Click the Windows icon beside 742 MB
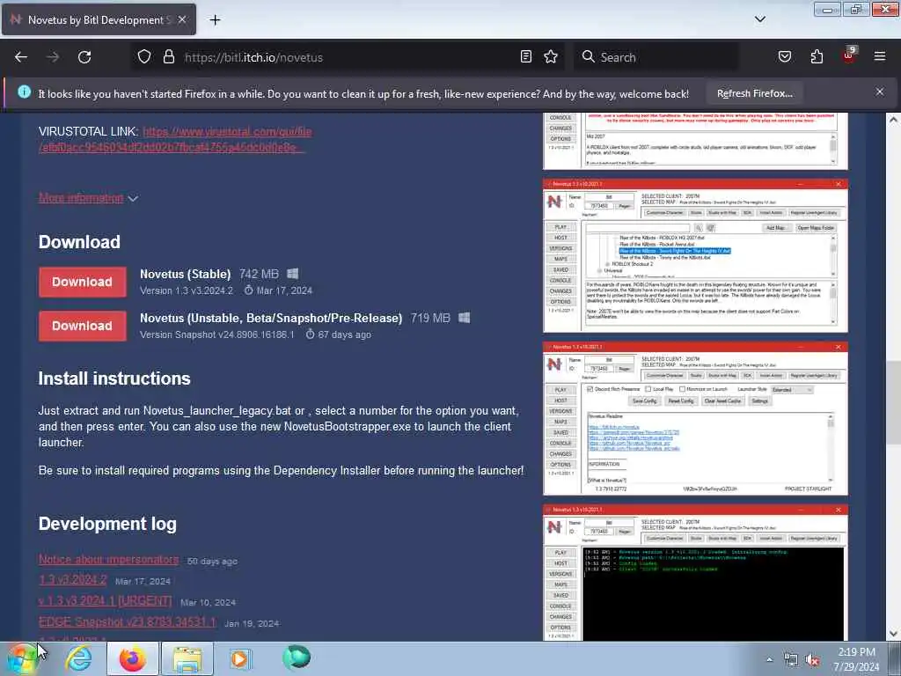The width and height of the screenshot is (901, 676). [292, 274]
